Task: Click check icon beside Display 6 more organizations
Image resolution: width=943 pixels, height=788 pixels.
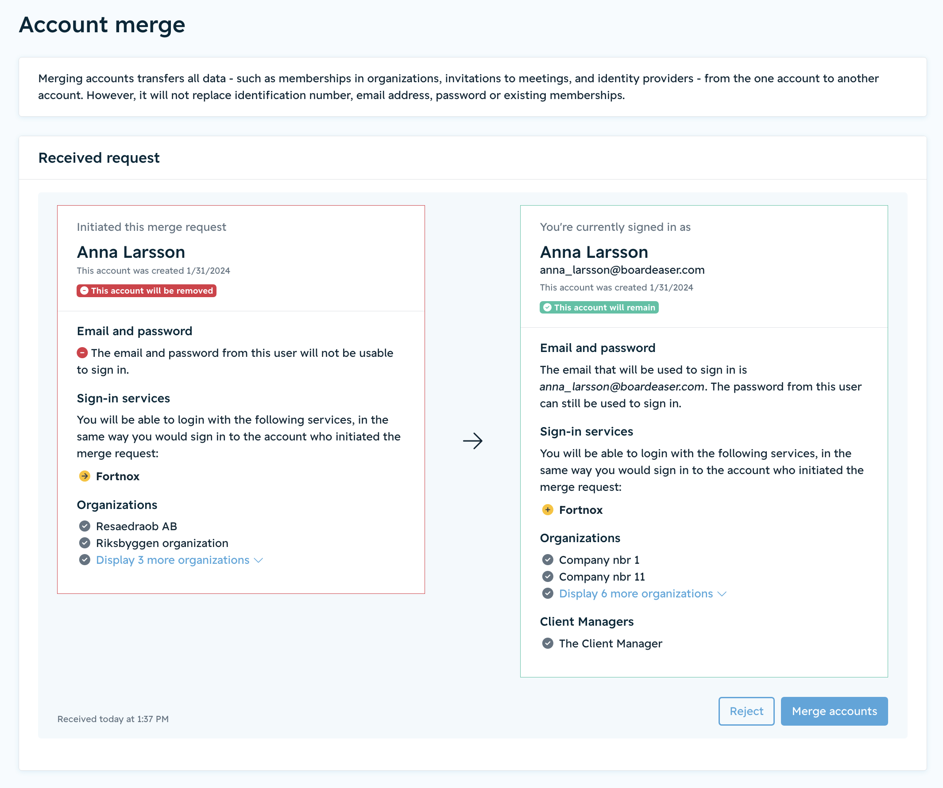Action: point(547,593)
